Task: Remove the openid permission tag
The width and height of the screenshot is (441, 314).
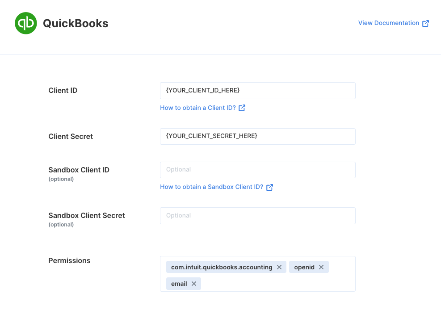Action: [x=321, y=267]
